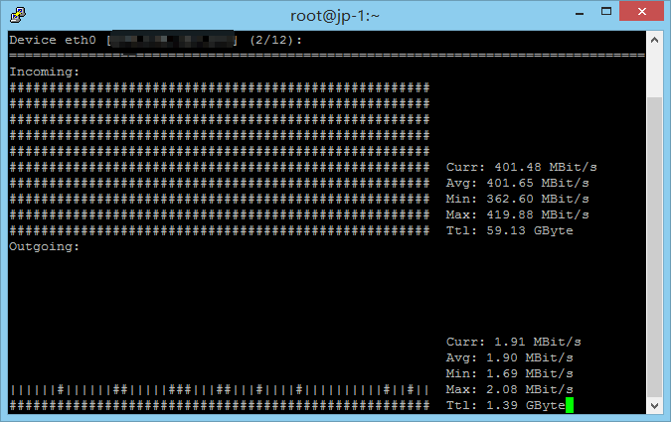671x422 pixels.
Task: Click the blurred IP address field
Action: pos(172,40)
